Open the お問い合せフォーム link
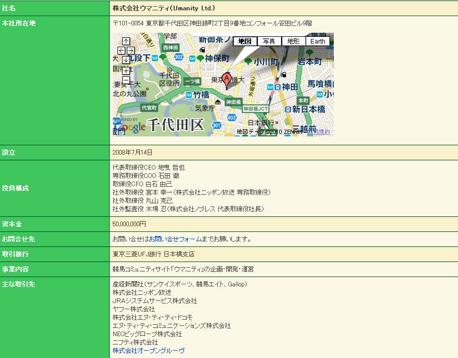Screen dimensions: 458x358 point(175,239)
